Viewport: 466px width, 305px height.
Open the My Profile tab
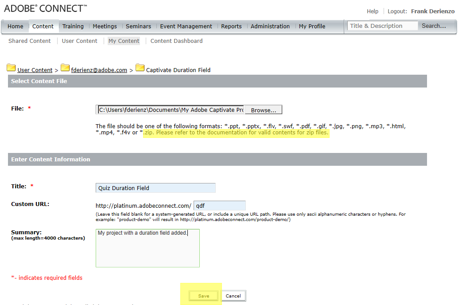[312, 27]
